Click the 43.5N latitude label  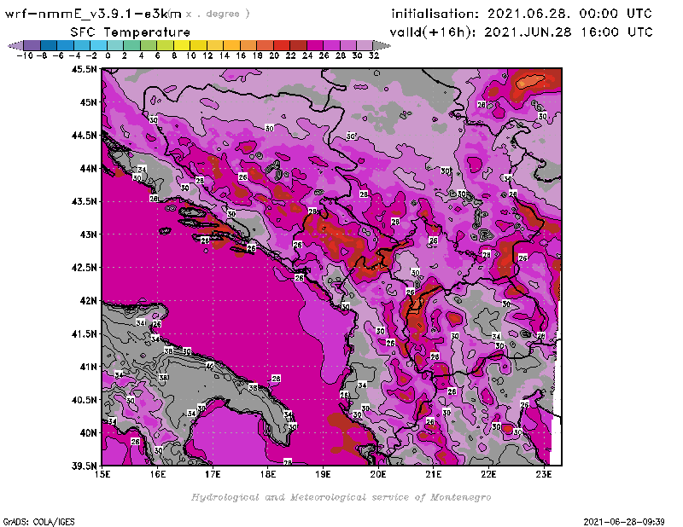click(x=85, y=201)
